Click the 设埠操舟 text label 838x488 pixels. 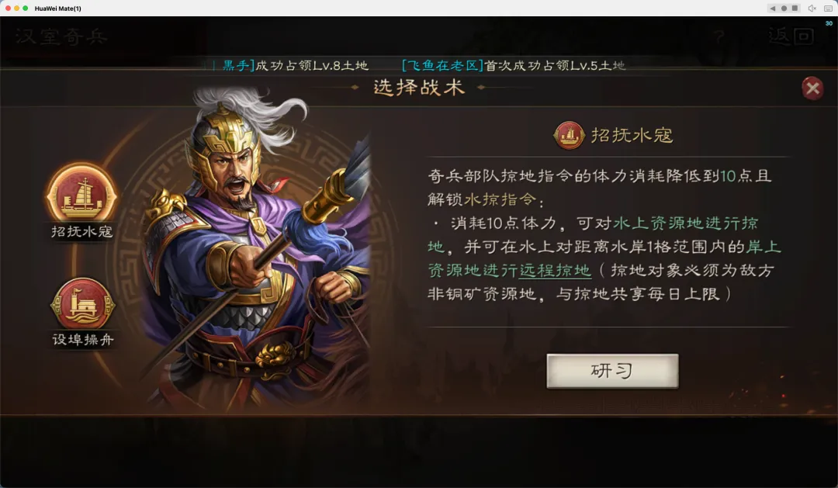pos(83,339)
